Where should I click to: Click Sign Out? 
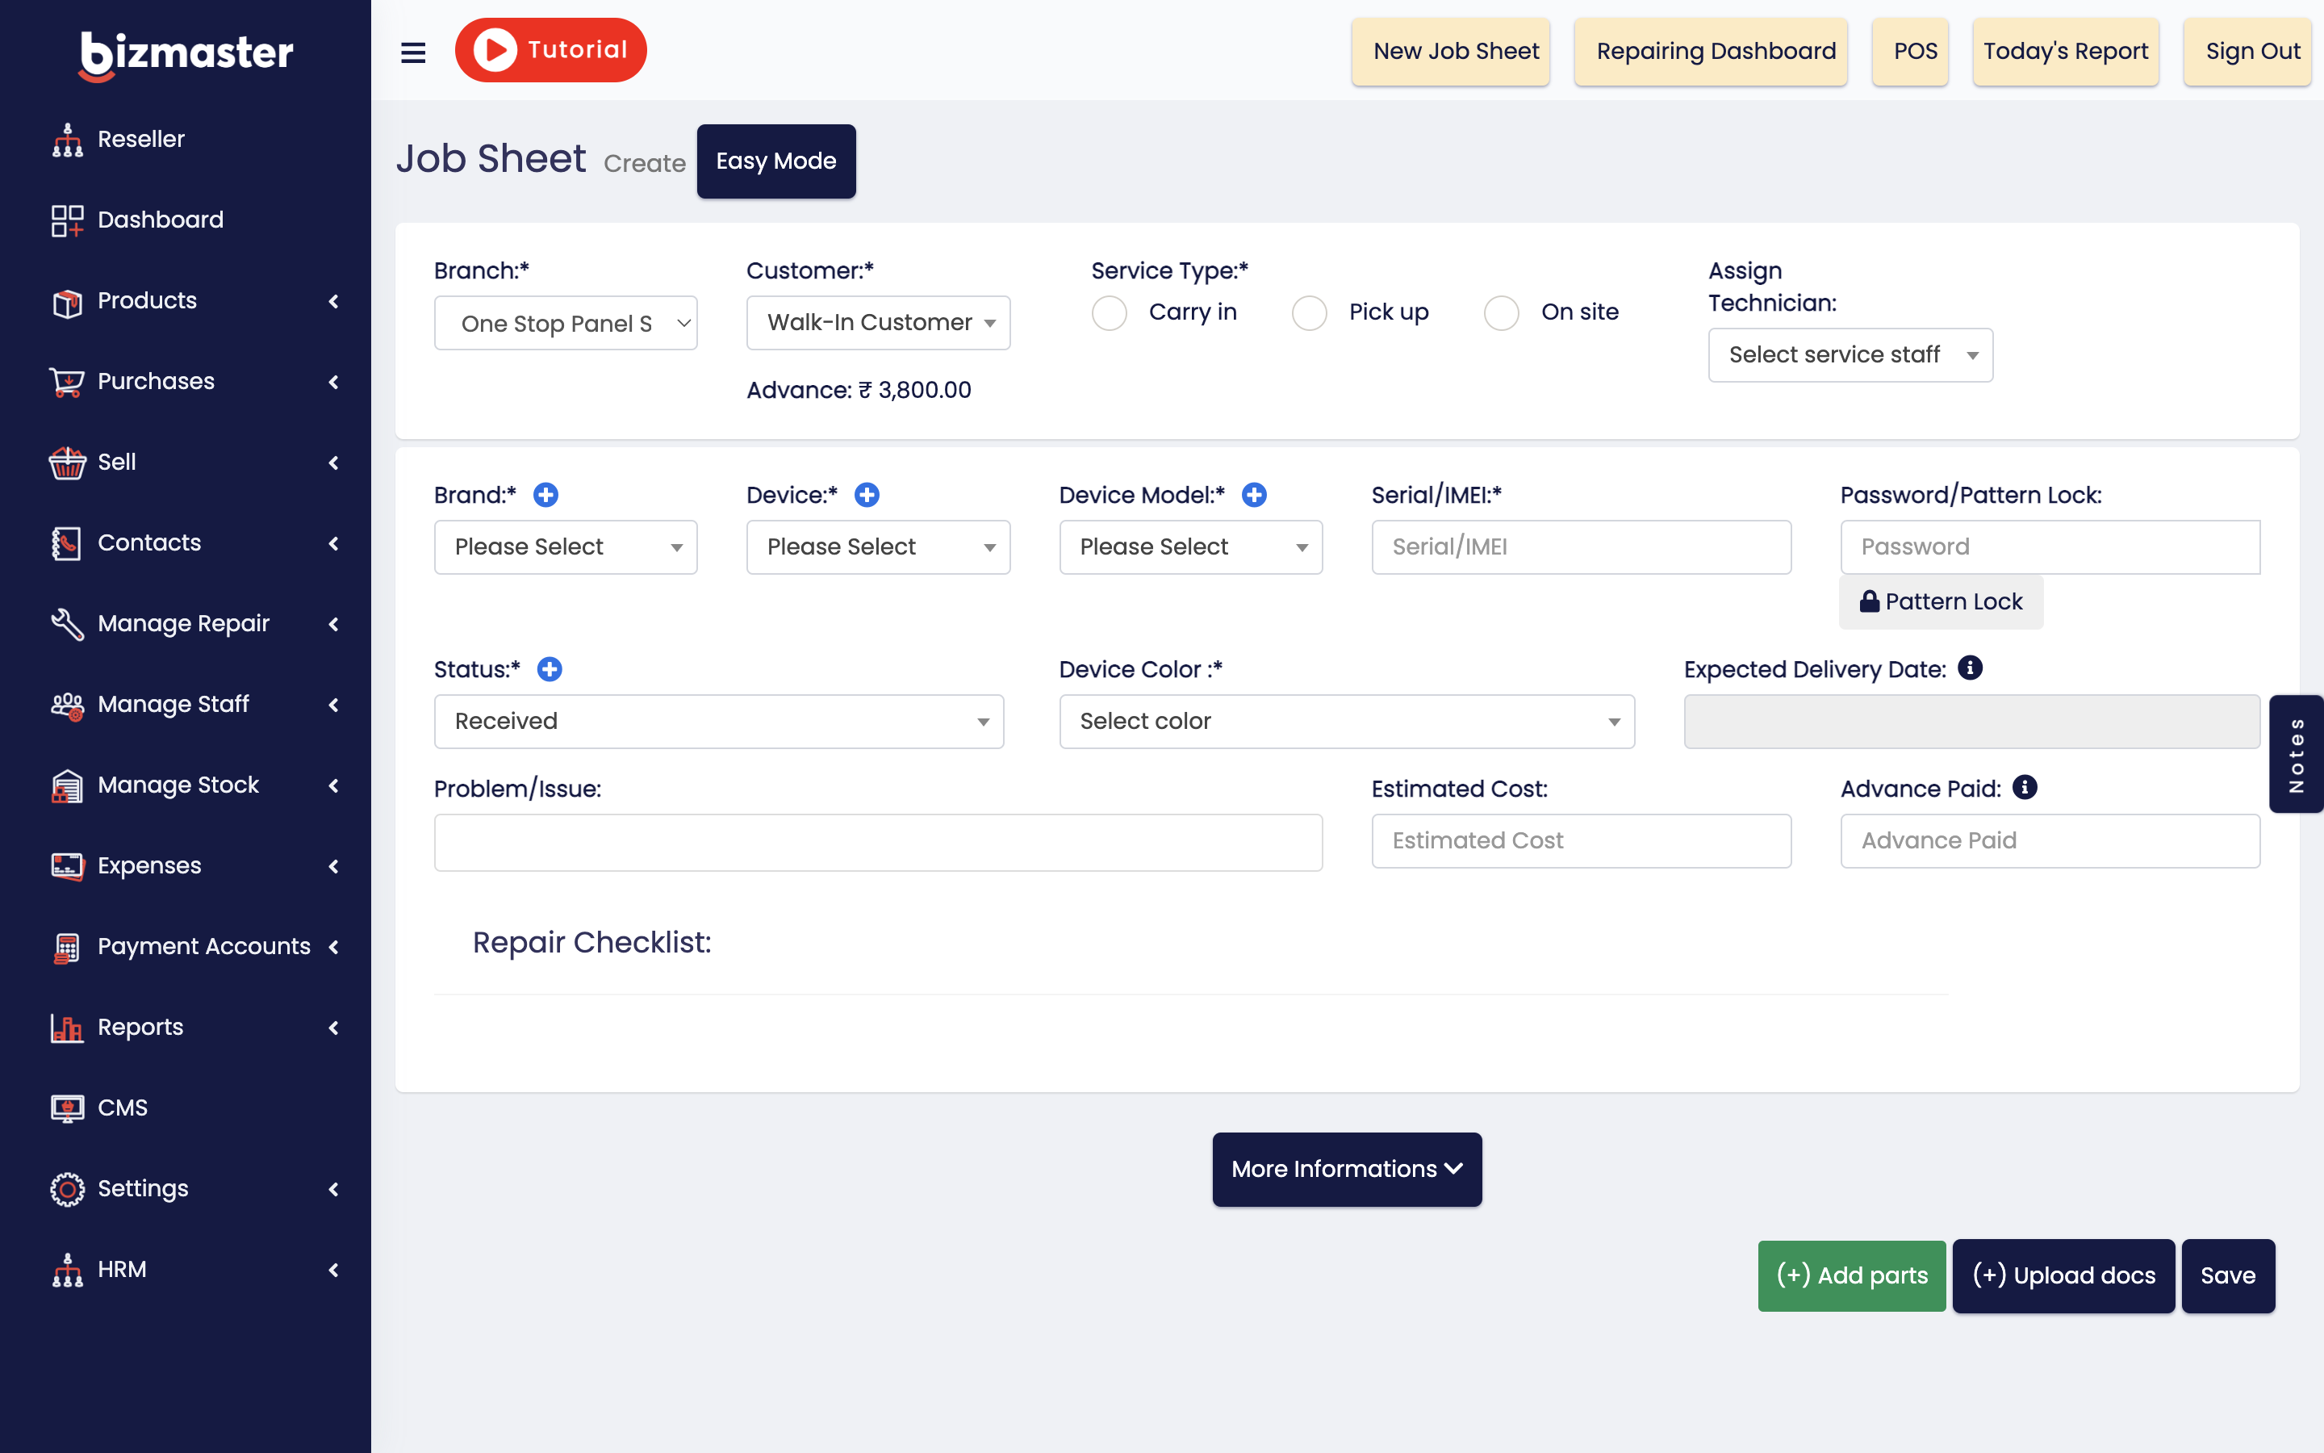2248,52
